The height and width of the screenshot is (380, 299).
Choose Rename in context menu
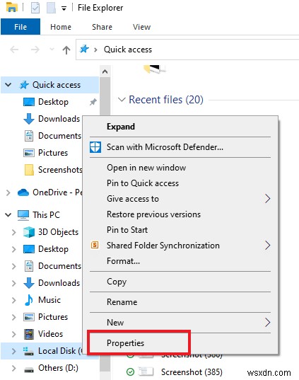(180, 302)
